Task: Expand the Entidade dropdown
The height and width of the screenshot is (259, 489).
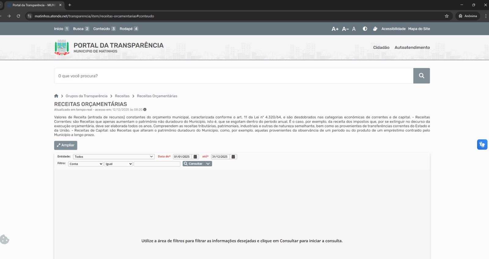Action: coord(114,157)
